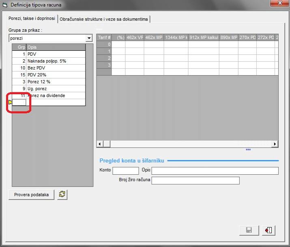
Task: Open the Grupa za prikaz dropdown
Action: [89, 38]
